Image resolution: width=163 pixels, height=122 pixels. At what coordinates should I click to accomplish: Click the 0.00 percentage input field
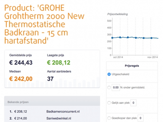(116, 87)
